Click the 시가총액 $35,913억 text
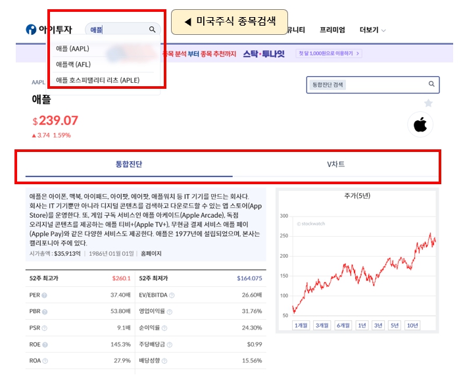463x375 pixels. (55, 254)
